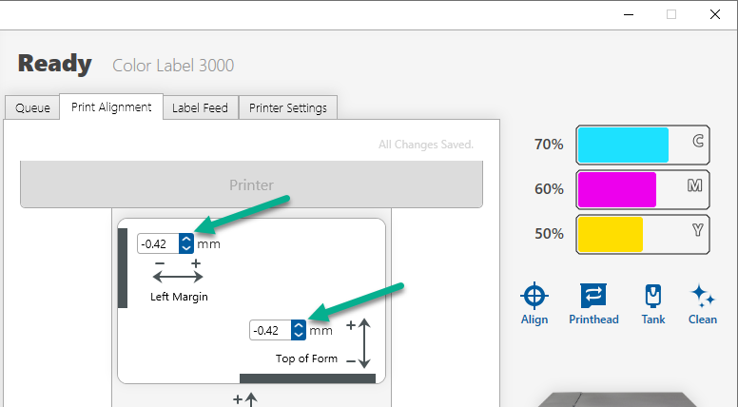
Task: Increase Left Margin with up stepper arrow
Action: 186,239
